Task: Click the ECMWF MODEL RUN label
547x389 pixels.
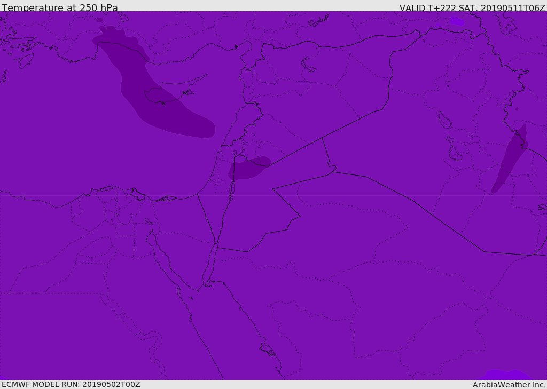Action: [x=71, y=384]
